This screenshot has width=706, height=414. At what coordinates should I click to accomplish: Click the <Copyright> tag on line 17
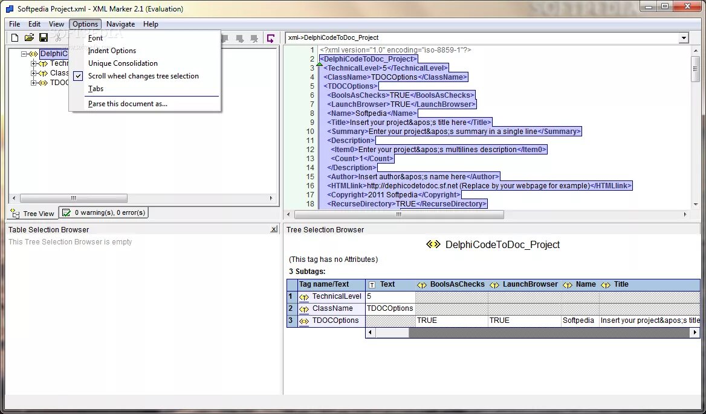pos(348,195)
